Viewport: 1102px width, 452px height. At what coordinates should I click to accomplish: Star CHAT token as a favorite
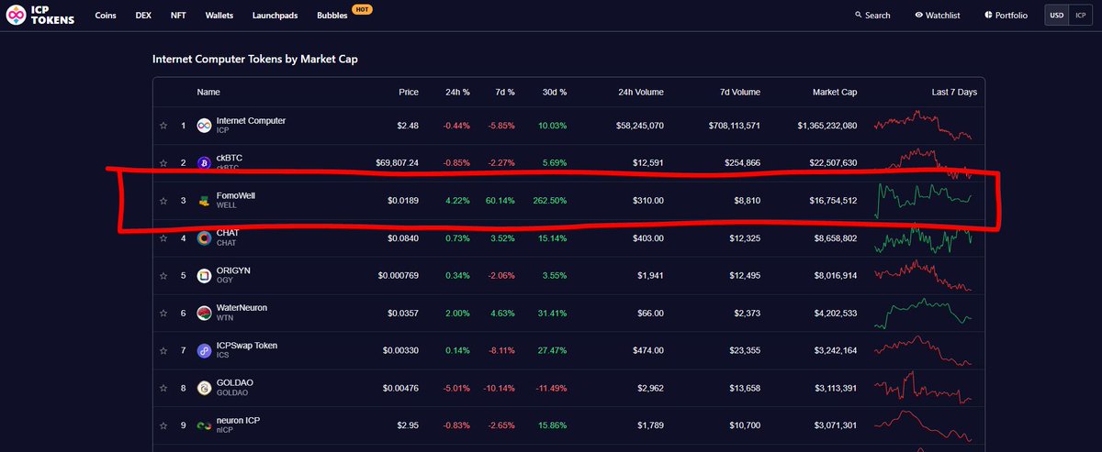coord(163,238)
